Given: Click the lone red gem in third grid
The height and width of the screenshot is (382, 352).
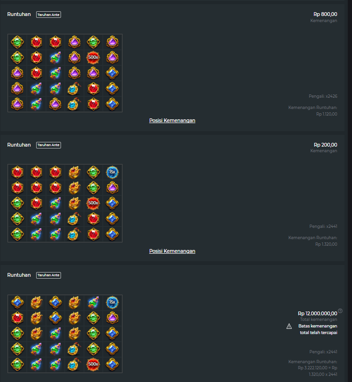Looking at the screenshot, I should [x=17, y=318].
